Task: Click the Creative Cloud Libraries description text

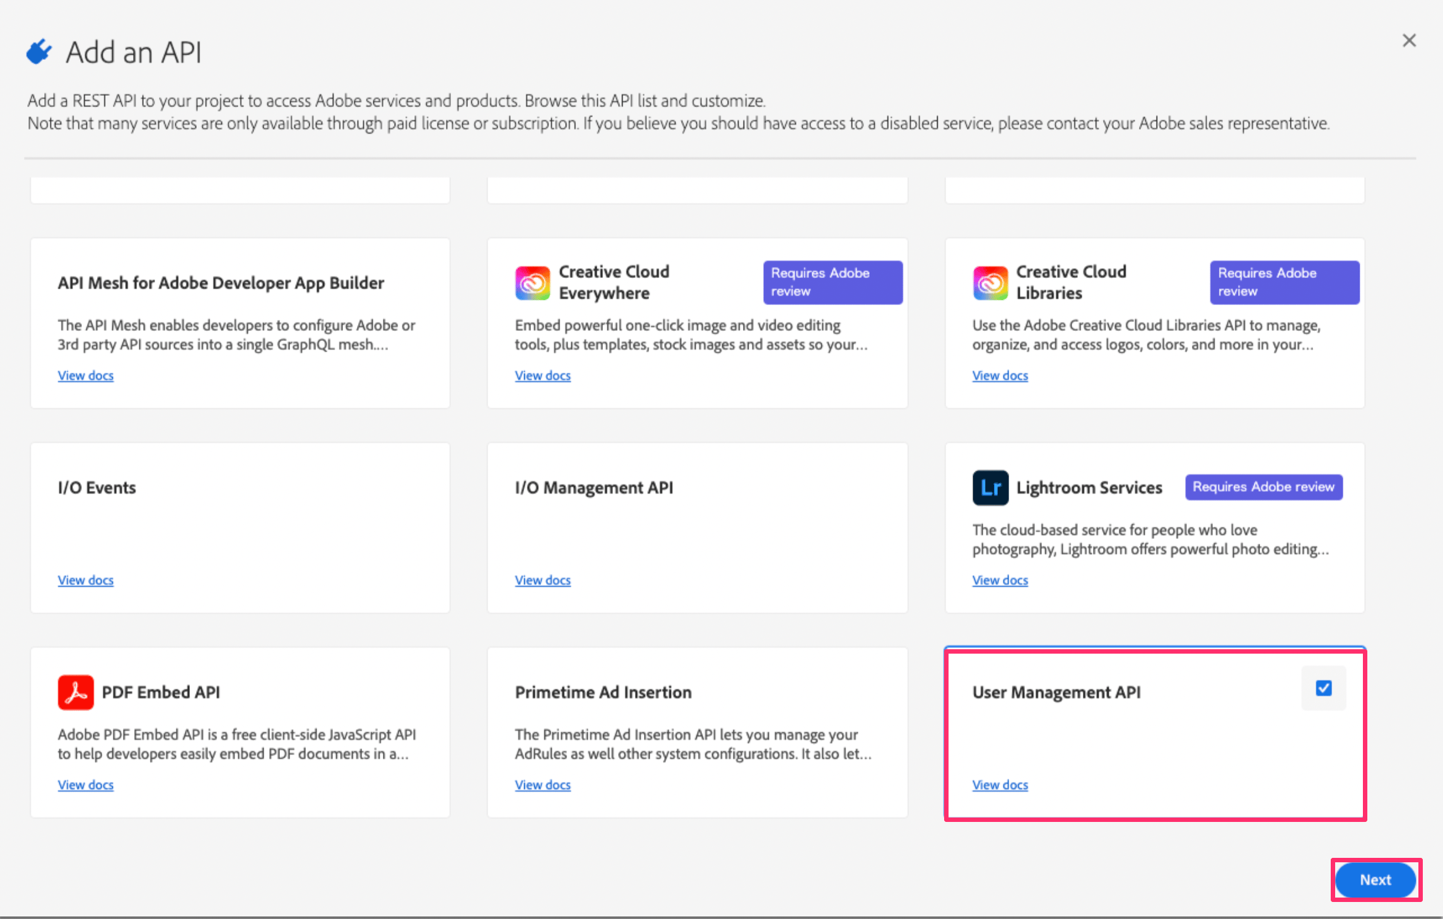Action: 1147,335
